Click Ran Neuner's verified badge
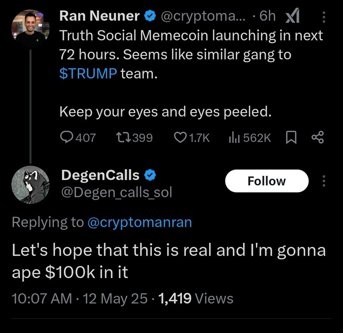This screenshot has height=333, width=343. point(150,16)
